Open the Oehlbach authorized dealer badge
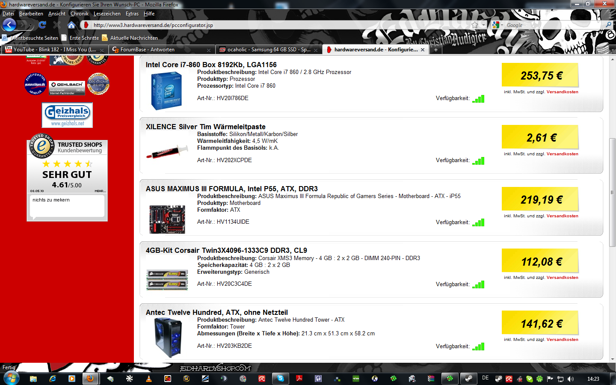The image size is (616, 385). [67, 87]
